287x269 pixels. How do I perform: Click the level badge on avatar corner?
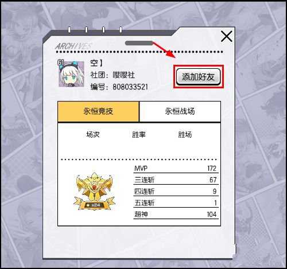click(x=60, y=63)
